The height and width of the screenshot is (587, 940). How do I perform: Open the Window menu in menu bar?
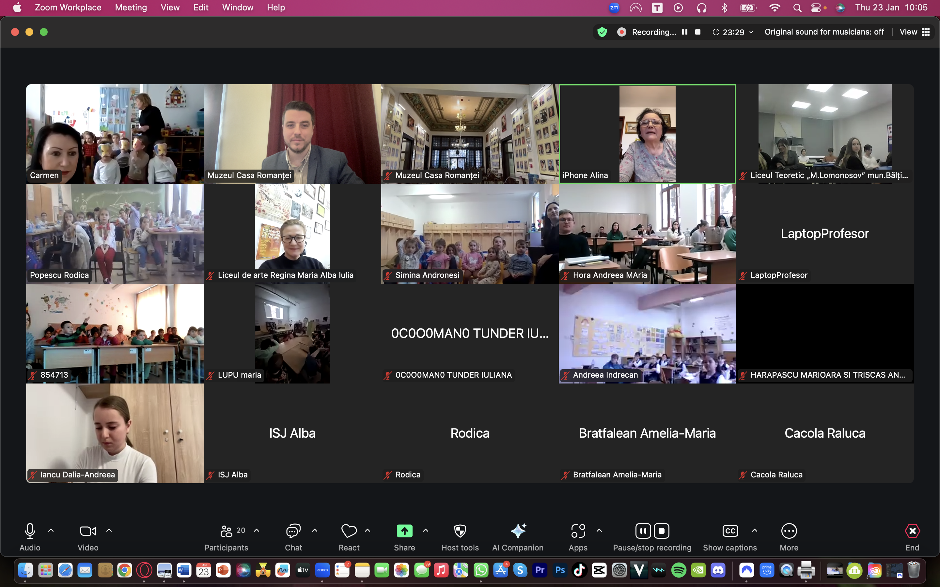pyautogui.click(x=237, y=8)
